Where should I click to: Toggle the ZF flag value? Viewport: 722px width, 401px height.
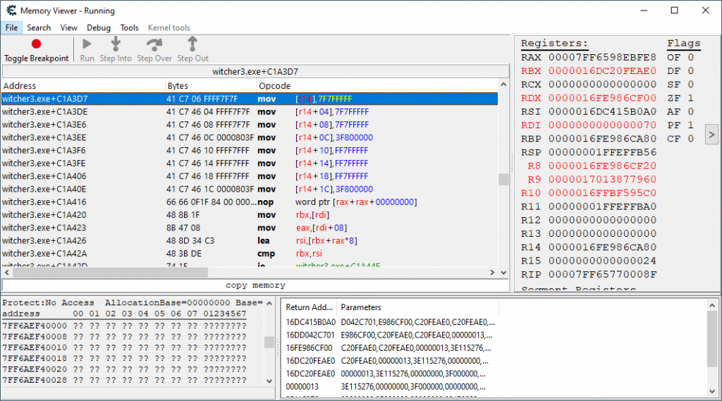tap(690, 98)
